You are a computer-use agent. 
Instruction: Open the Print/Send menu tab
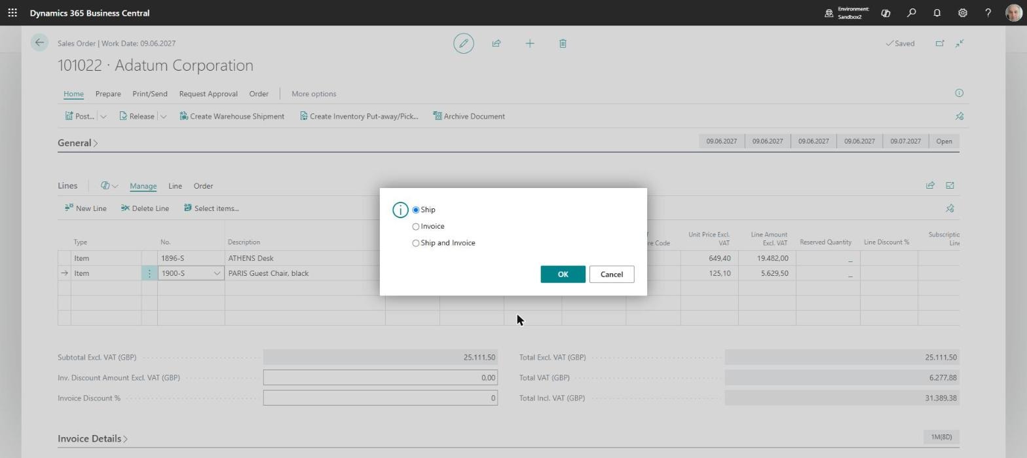(150, 94)
